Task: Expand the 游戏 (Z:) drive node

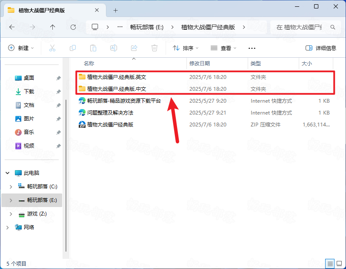Action: tap(11, 214)
